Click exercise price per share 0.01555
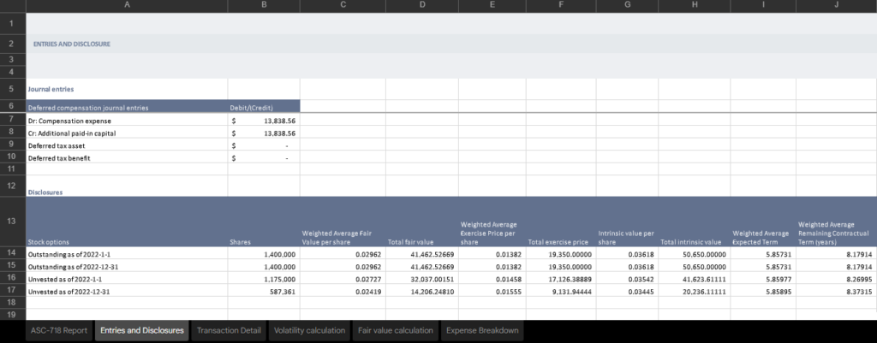877x343 pixels. [492, 291]
